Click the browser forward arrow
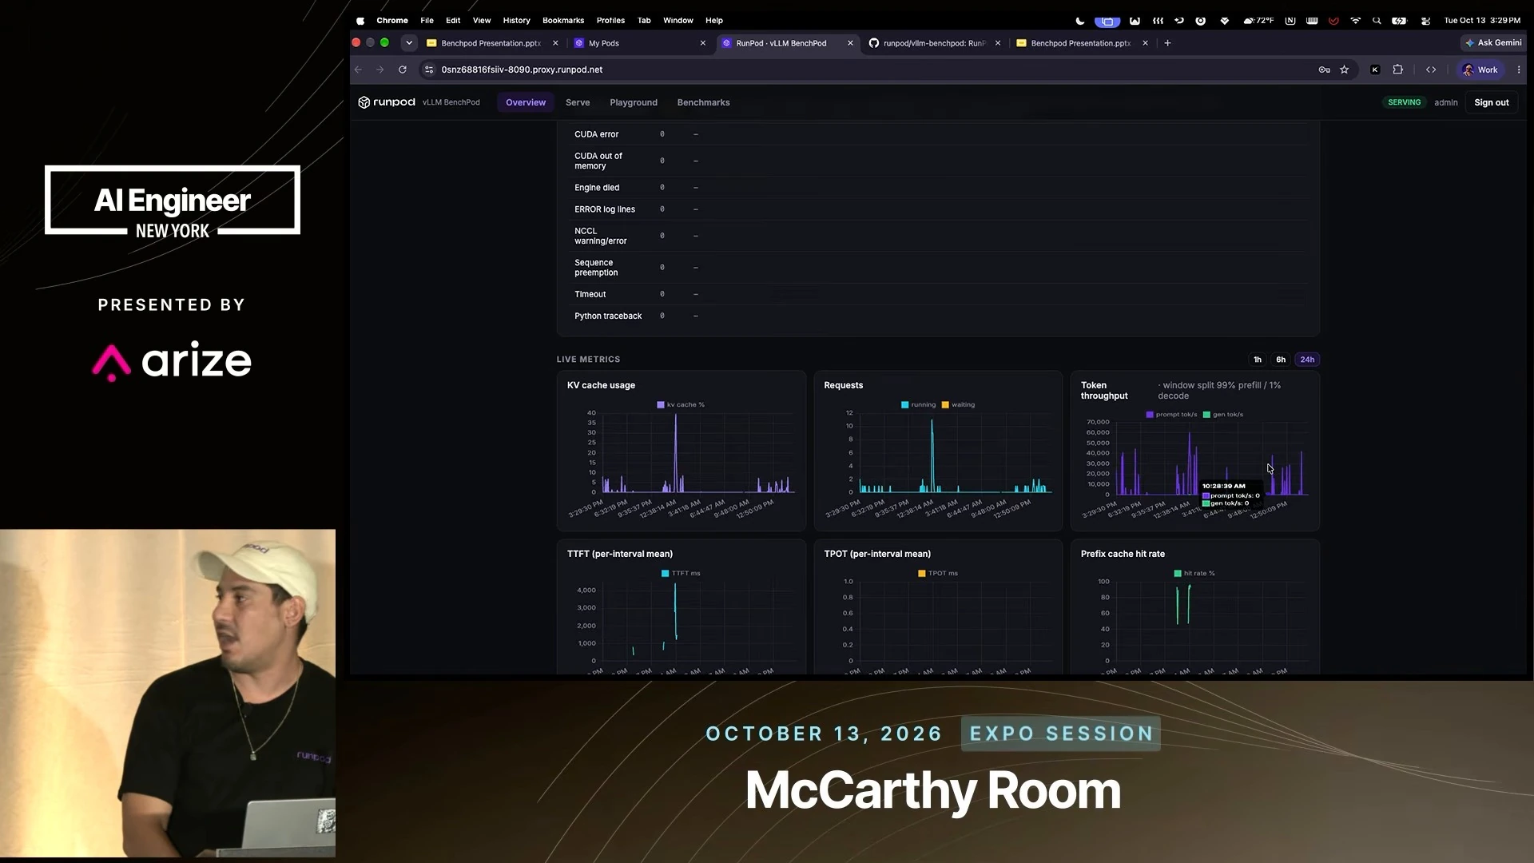Viewport: 1534px width, 863px height. click(380, 70)
